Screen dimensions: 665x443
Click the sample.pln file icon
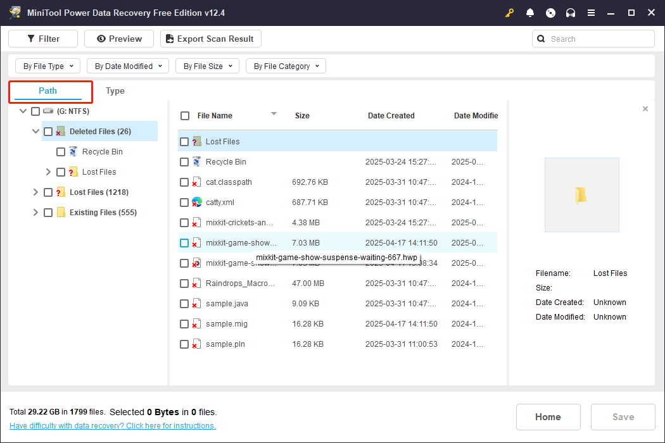(196, 344)
